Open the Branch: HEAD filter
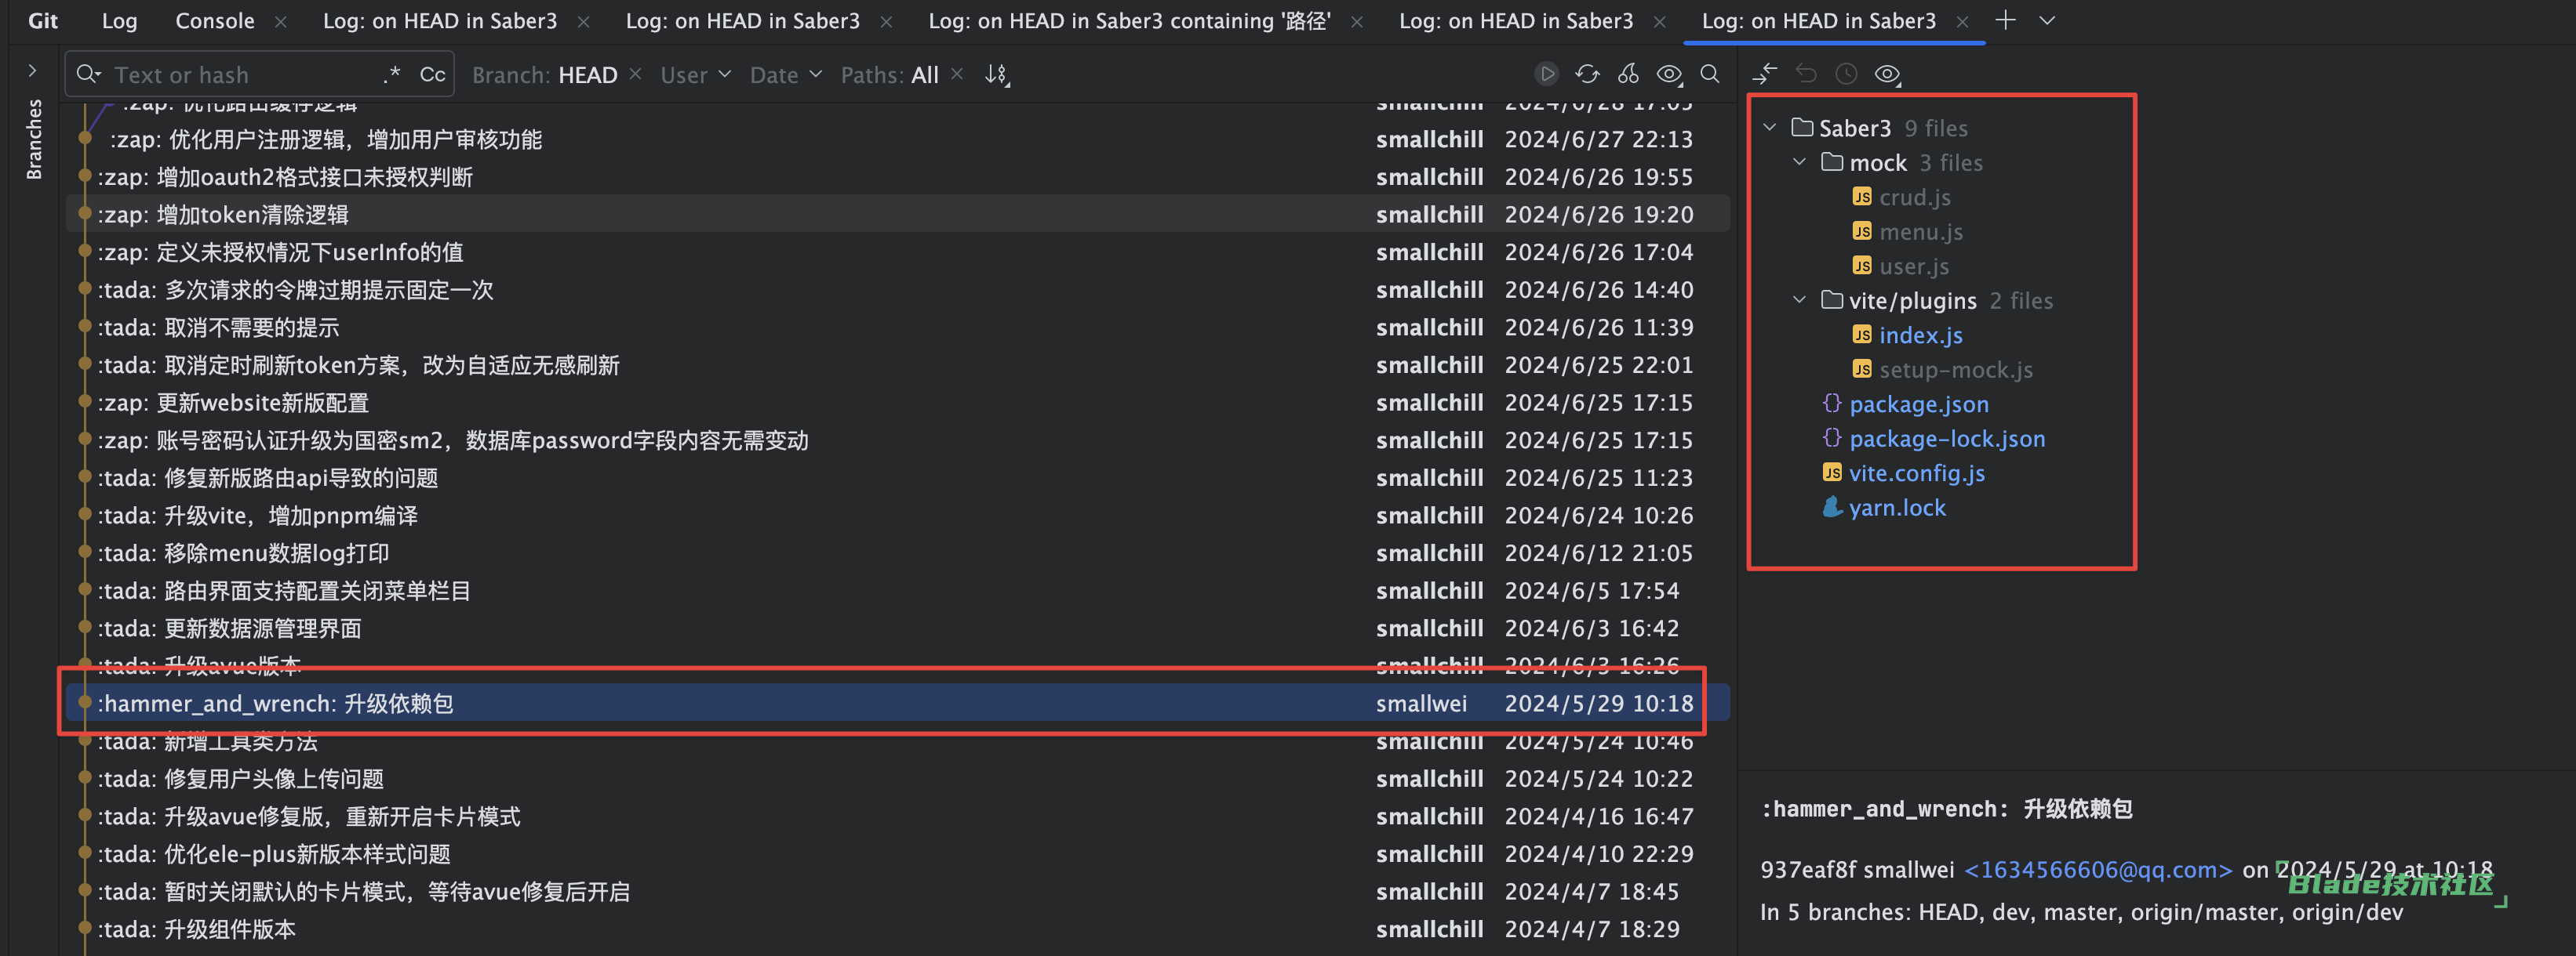The image size is (2576, 956). [544, 75]
